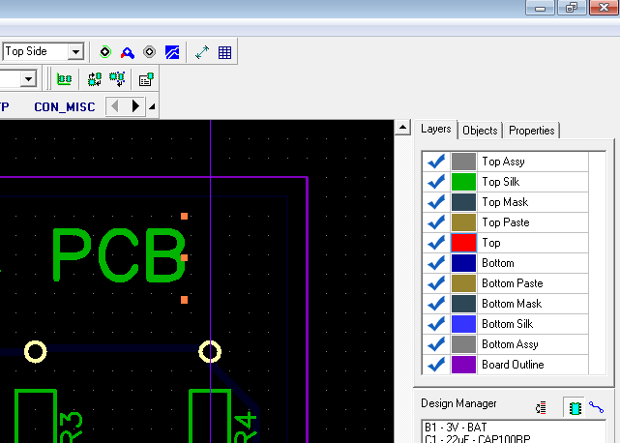This screenshot has width=620, height=443.
Task: Select the Board Outline layer name
Action: pyautogui.click(x=513, y=365)
